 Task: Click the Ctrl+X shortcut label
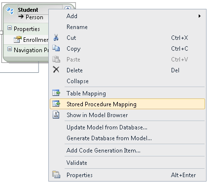(179, 38)
